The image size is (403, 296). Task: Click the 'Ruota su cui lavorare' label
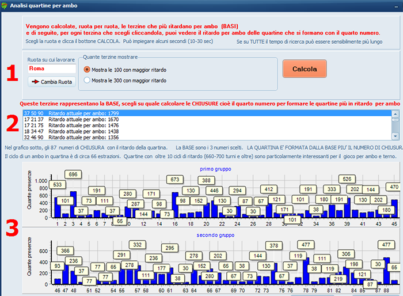51,60
